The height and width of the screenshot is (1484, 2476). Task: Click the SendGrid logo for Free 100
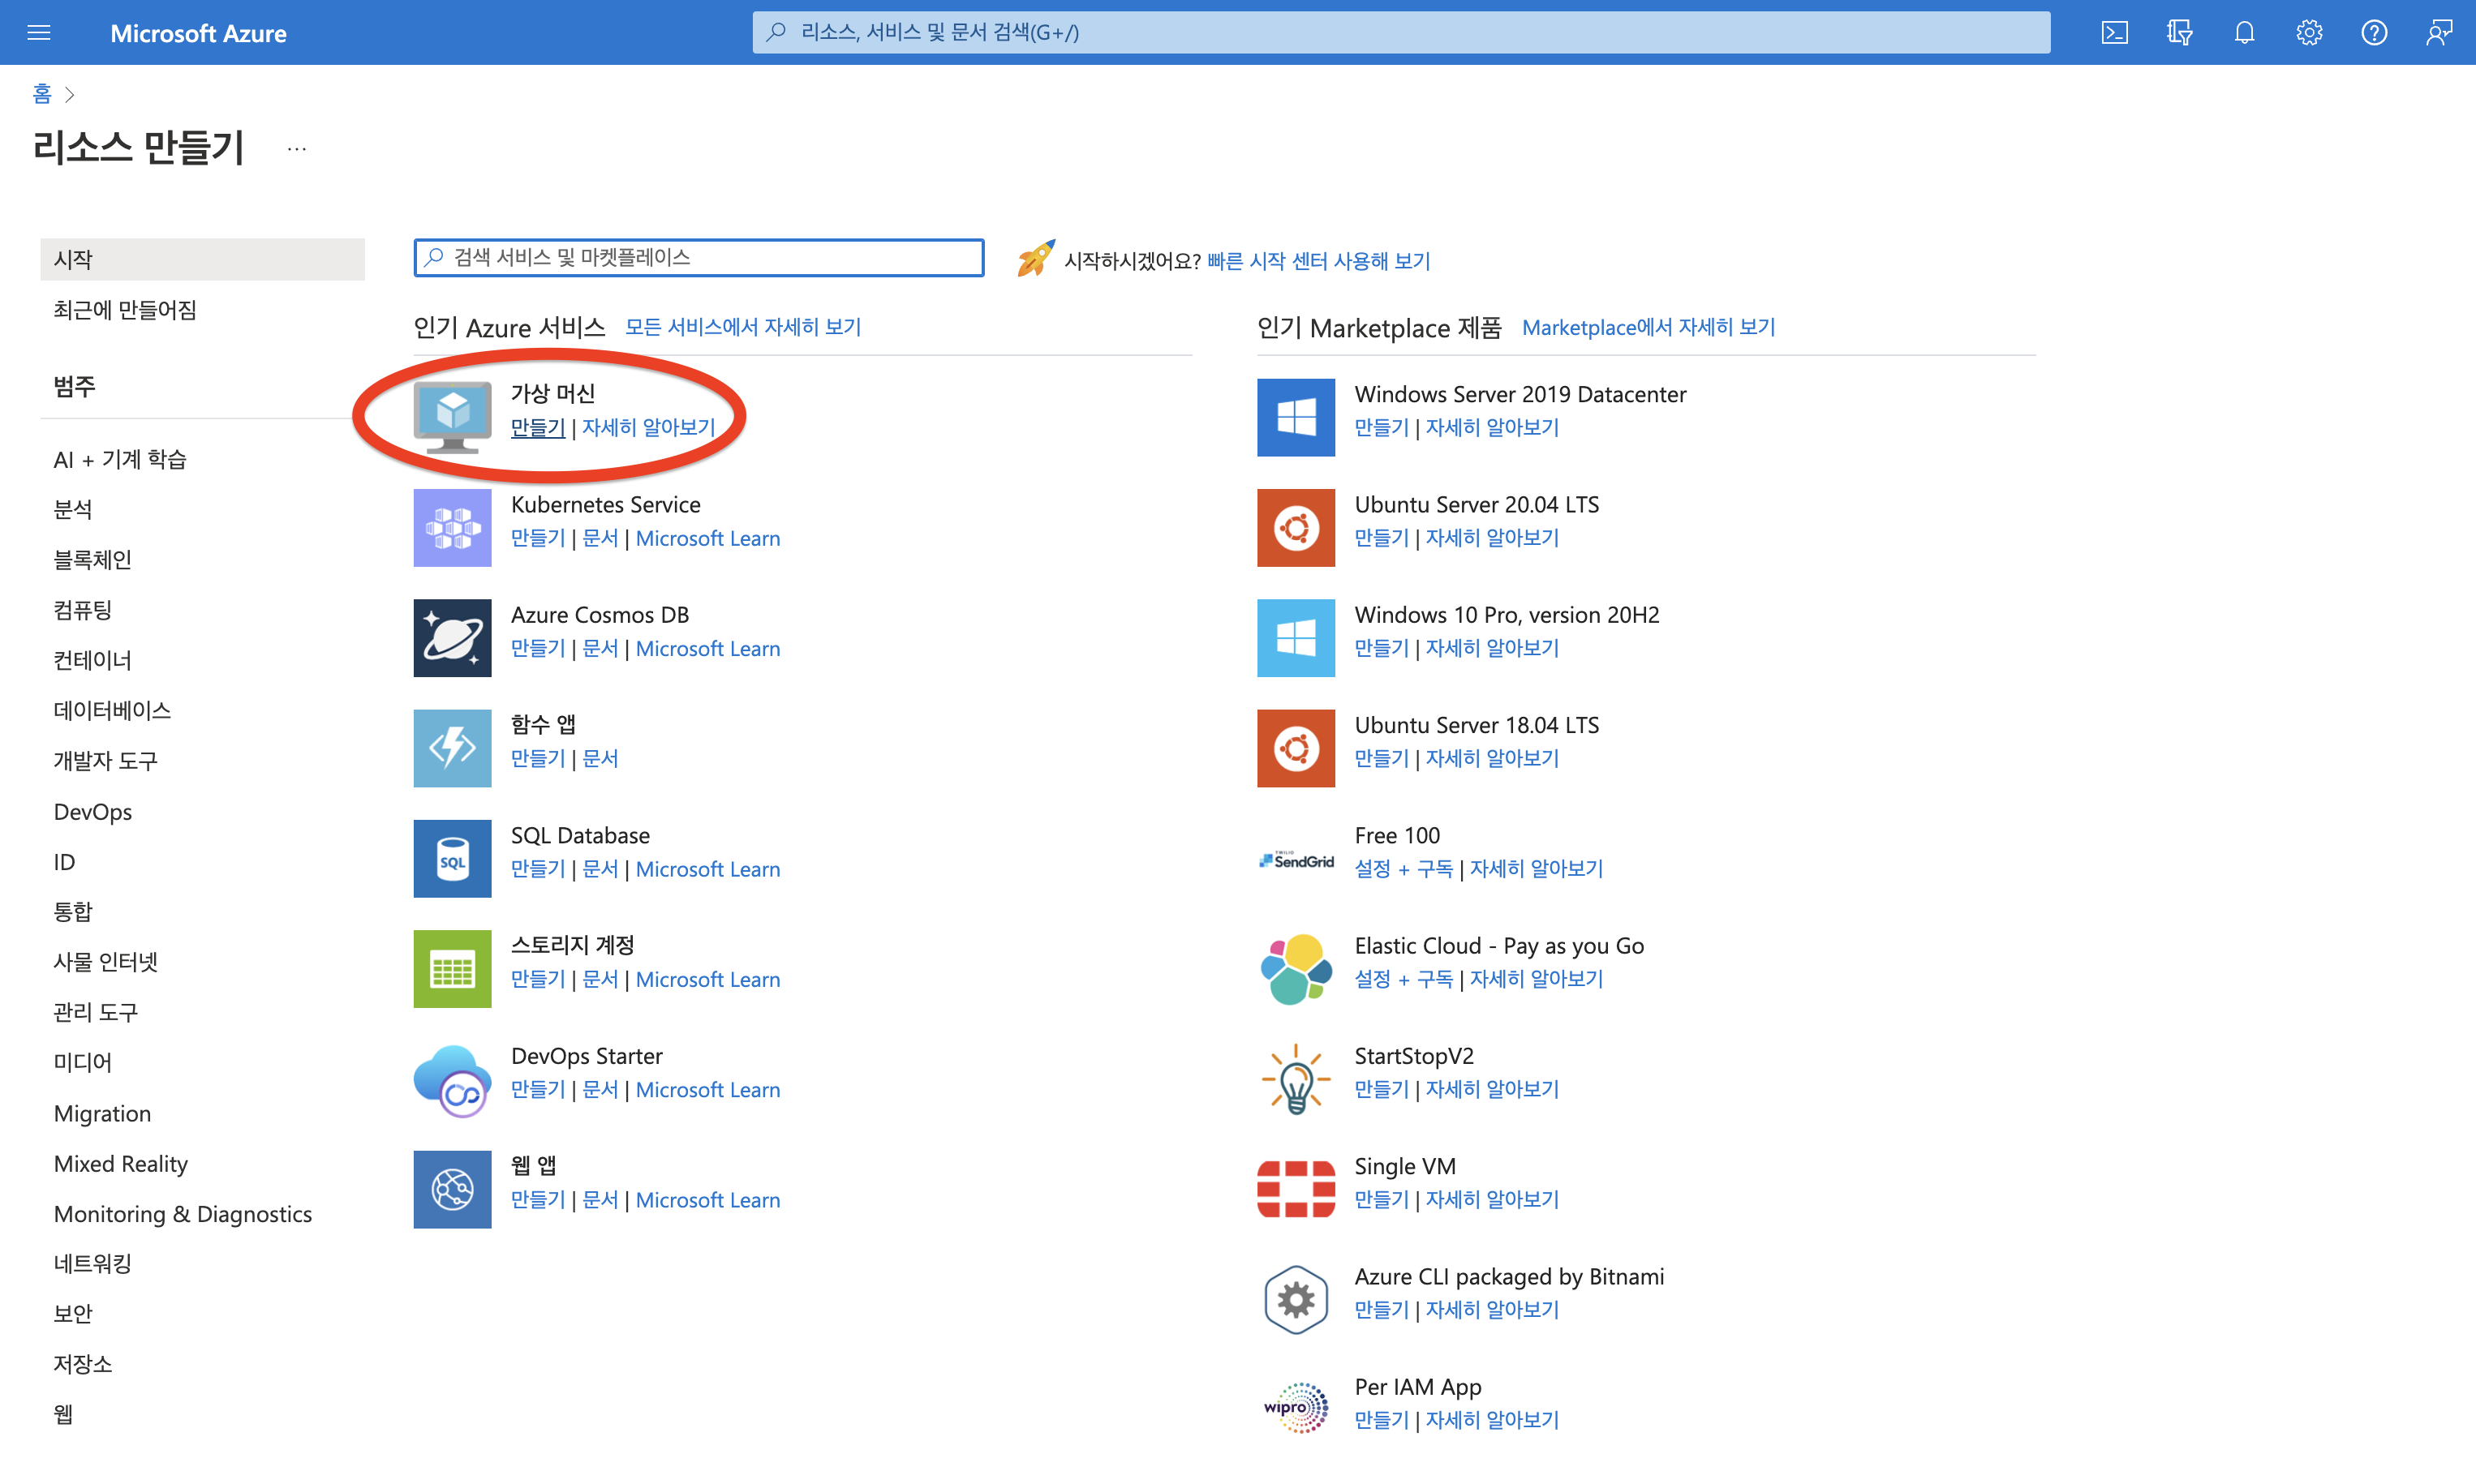point(1296,859)
